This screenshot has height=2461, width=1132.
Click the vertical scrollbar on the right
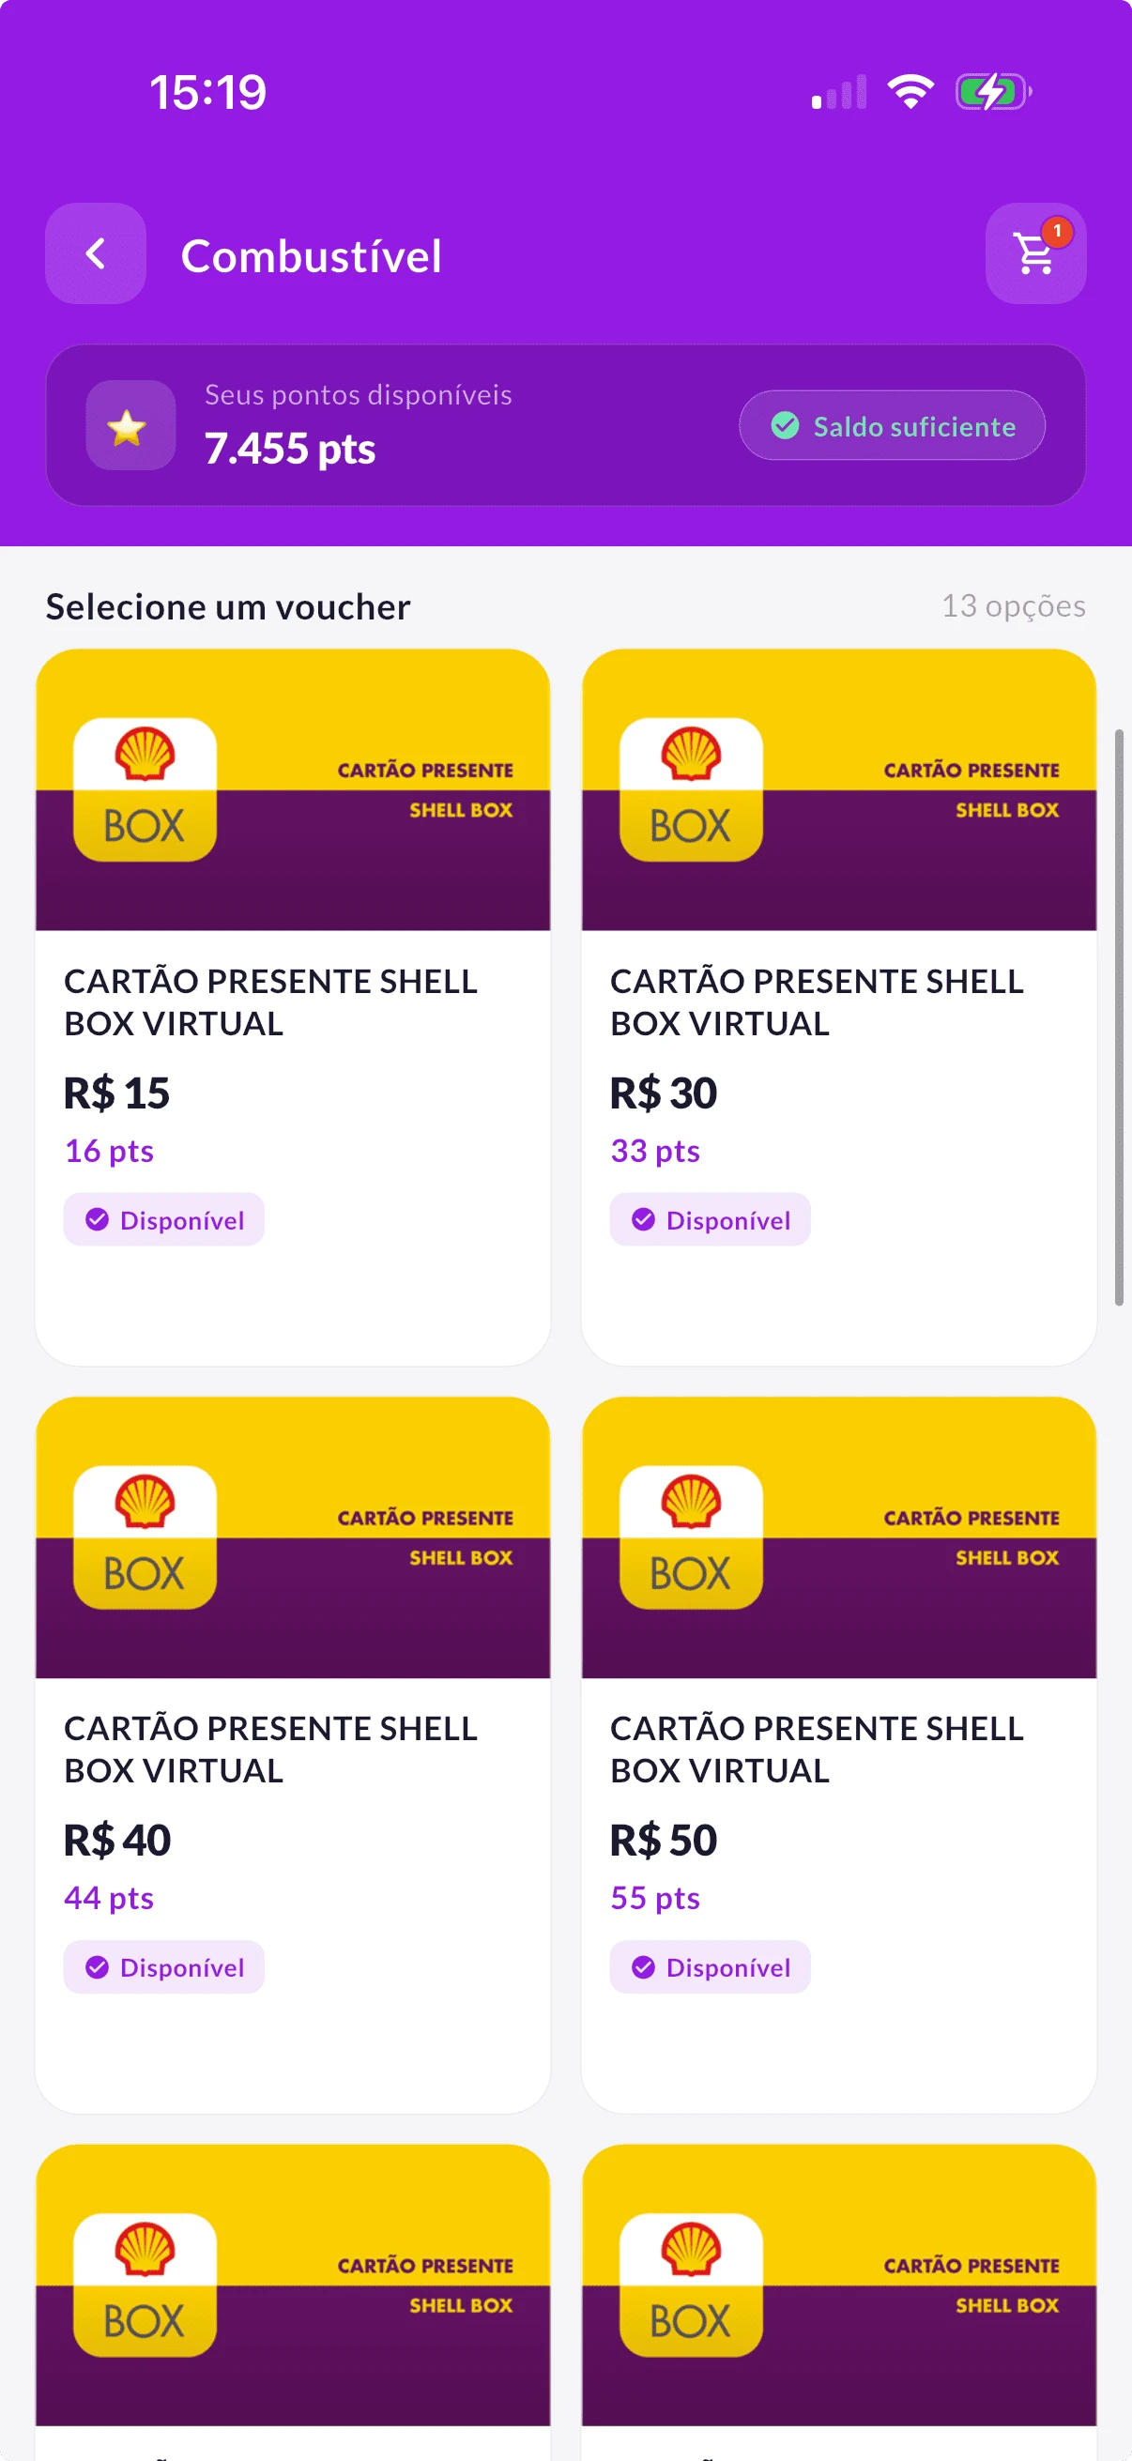click(1119, 1017)
